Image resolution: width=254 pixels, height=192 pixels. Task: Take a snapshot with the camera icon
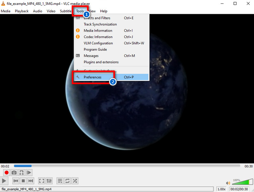(14, 173)
